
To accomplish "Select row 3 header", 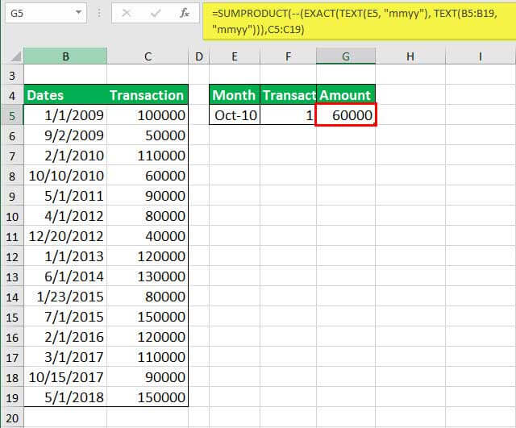I will coord(12,76).
